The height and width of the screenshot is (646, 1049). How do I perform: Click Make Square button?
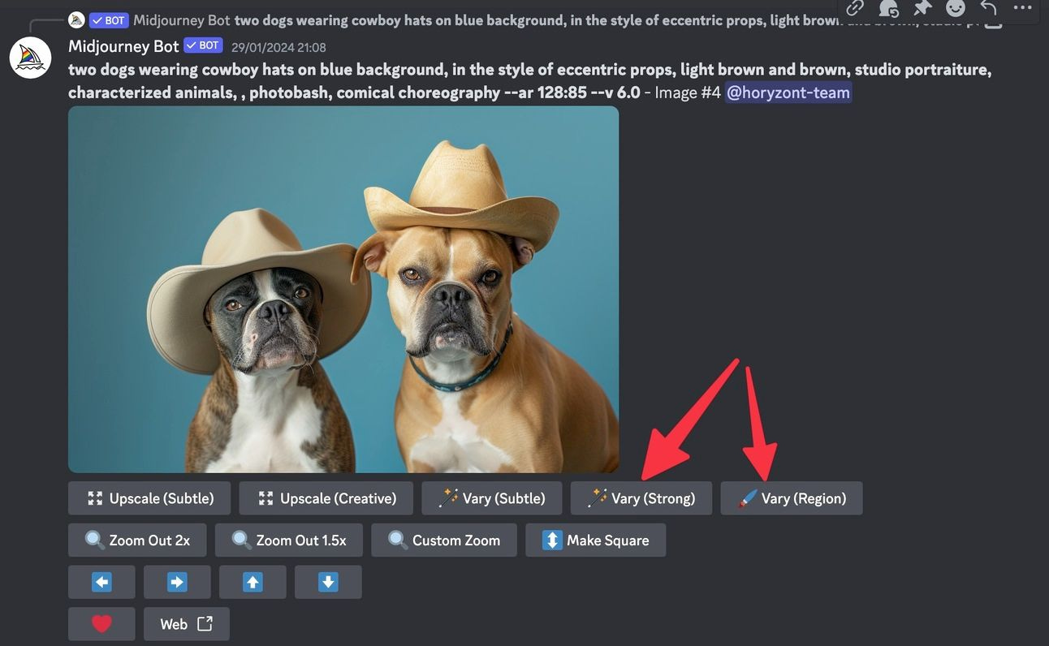click(596, 540)
